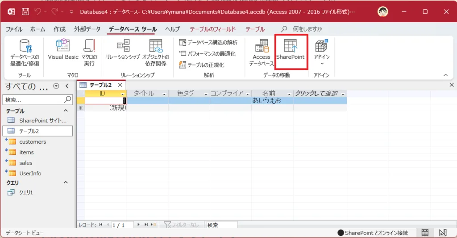Click the SharePoint data move icon
Image resolution: width=457 pixels, height=238 pixels.
pos(291,50)
